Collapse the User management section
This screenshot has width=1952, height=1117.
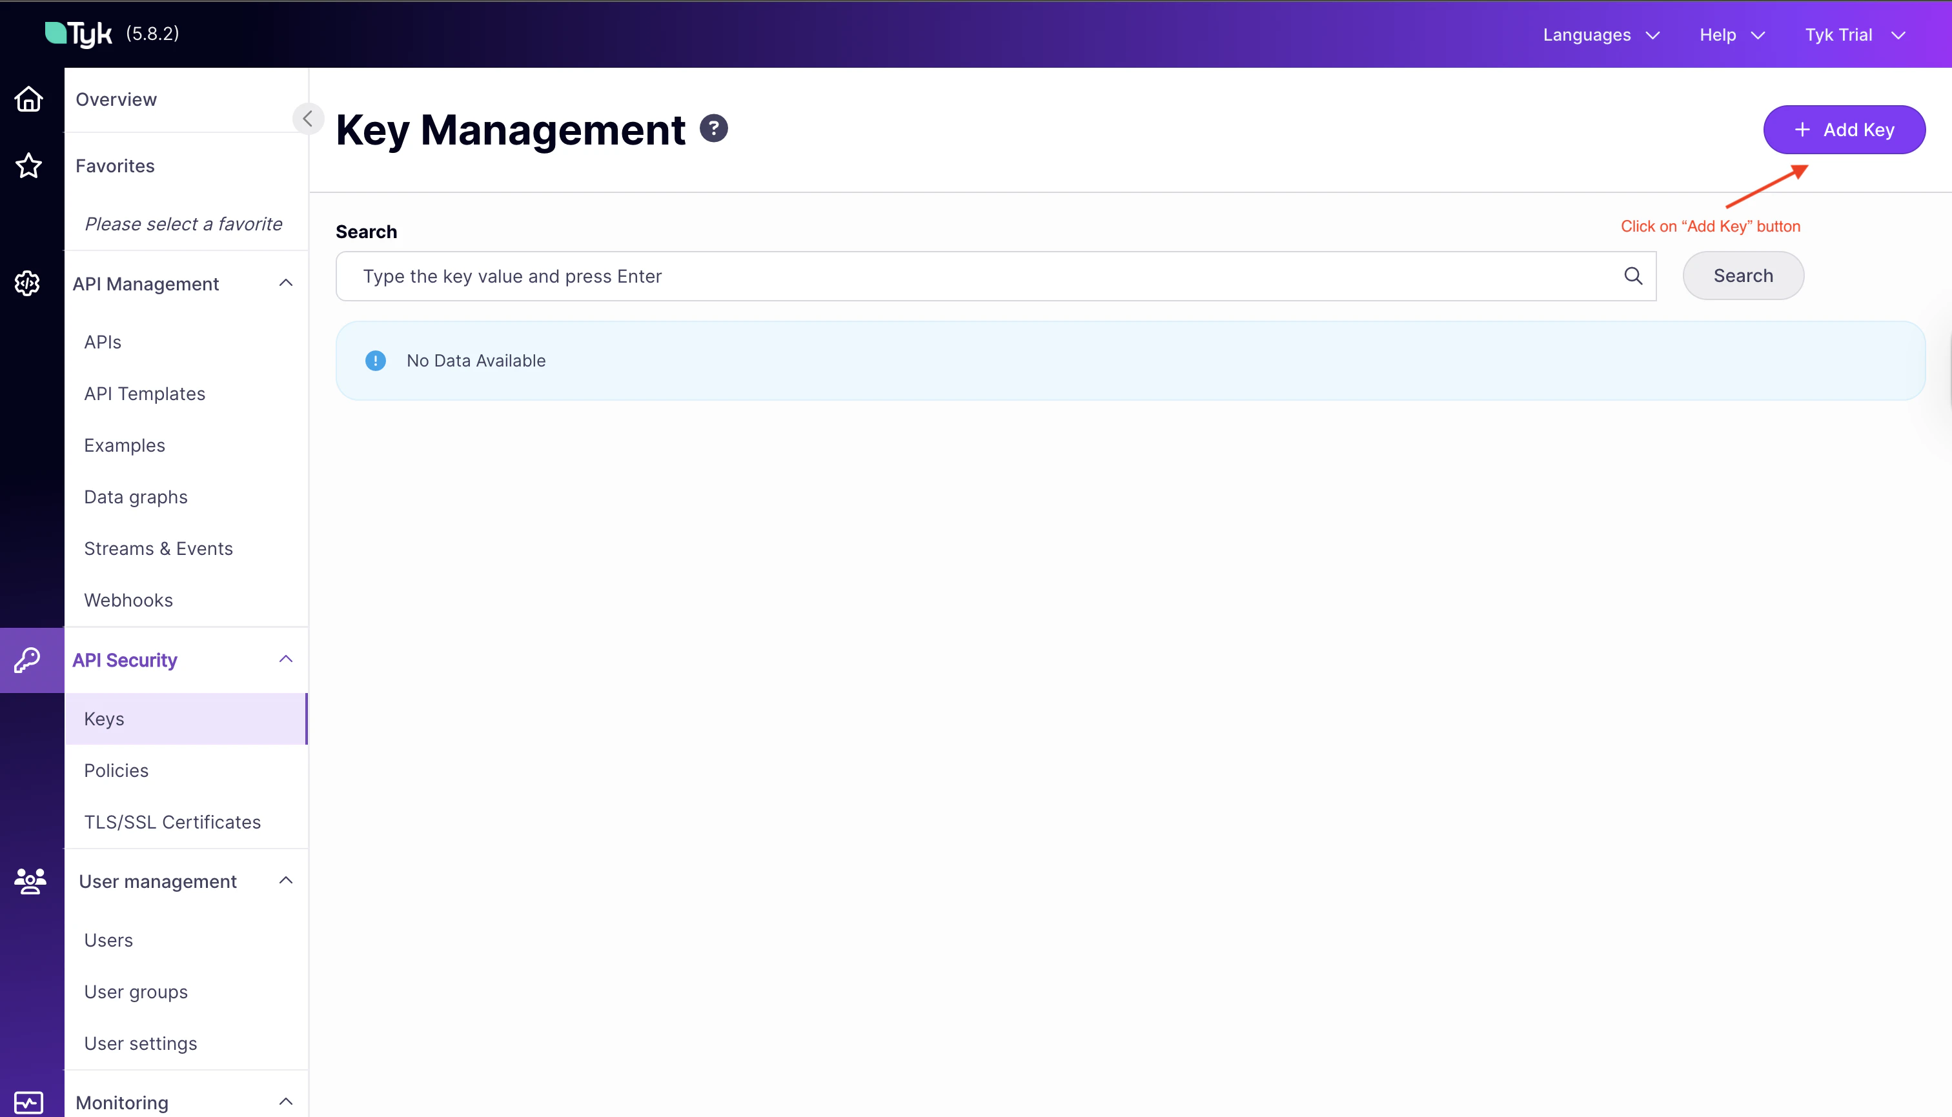285,881
